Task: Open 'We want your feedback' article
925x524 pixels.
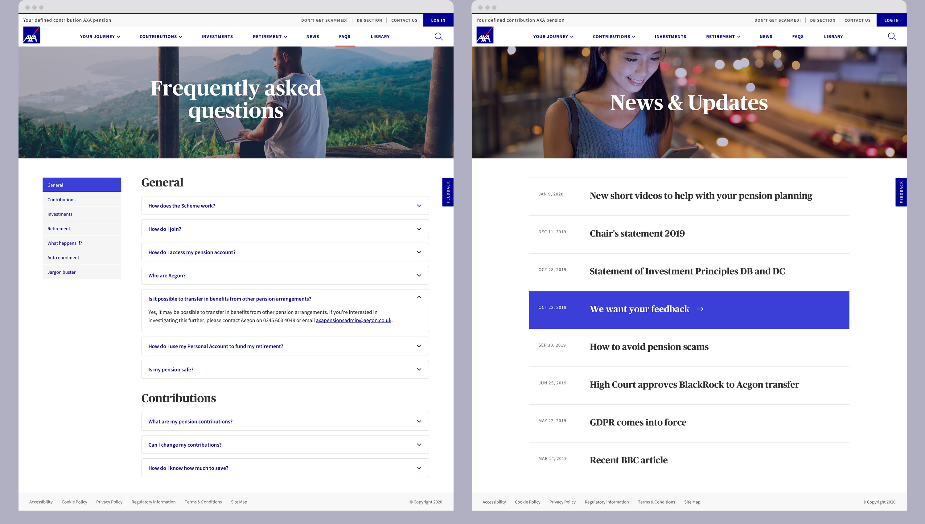Action: point(689,310)
